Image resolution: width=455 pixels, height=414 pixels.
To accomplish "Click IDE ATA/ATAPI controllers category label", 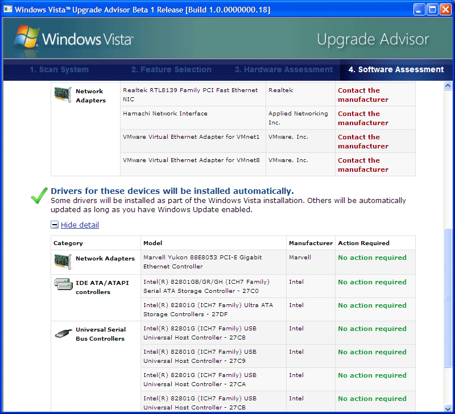I will tap(102, 287).
